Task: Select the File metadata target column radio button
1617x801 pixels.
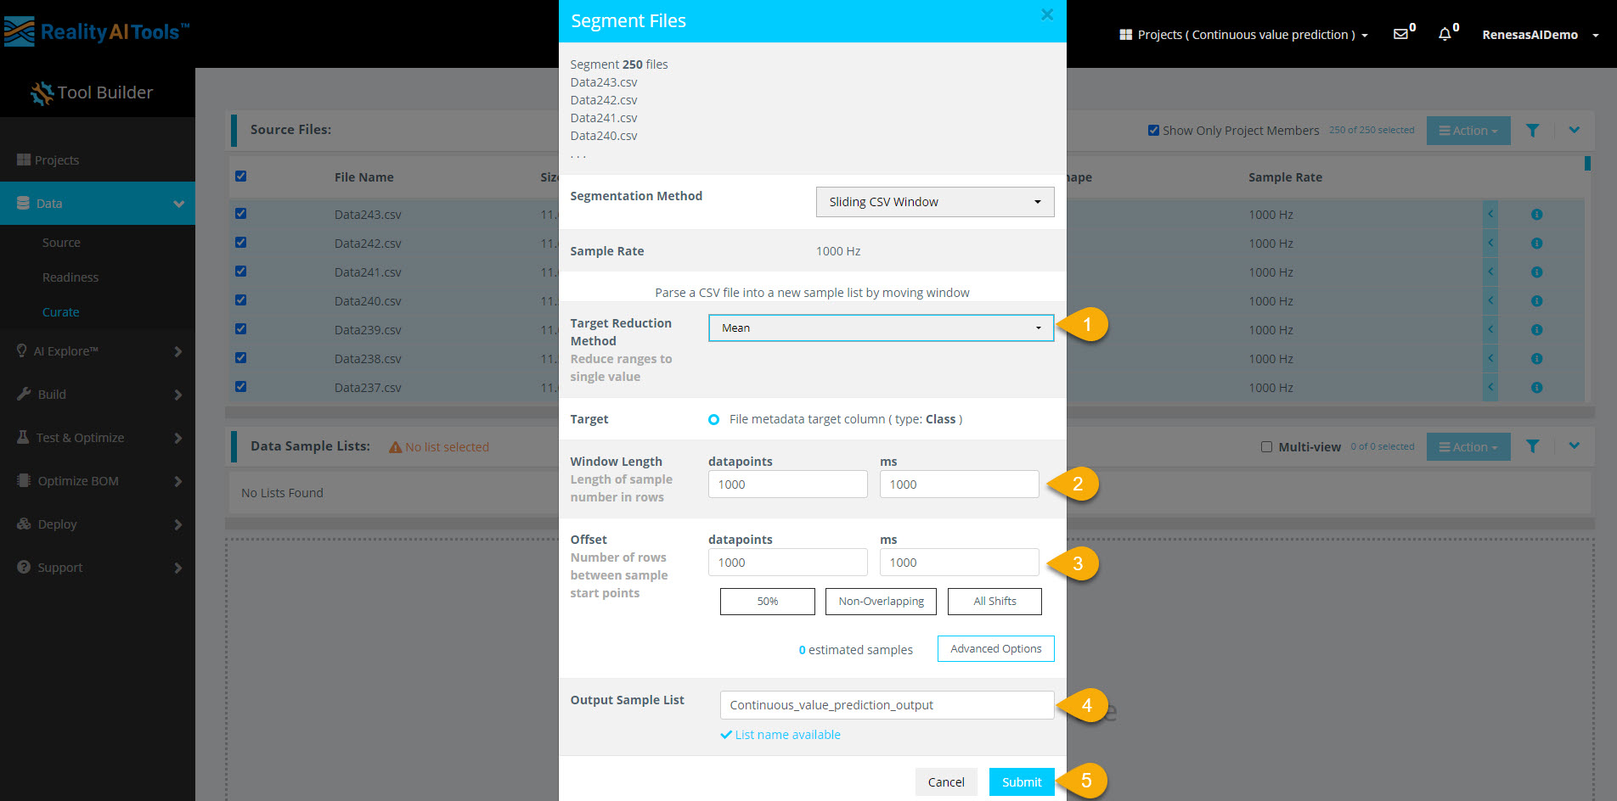Action: (713, 418)
